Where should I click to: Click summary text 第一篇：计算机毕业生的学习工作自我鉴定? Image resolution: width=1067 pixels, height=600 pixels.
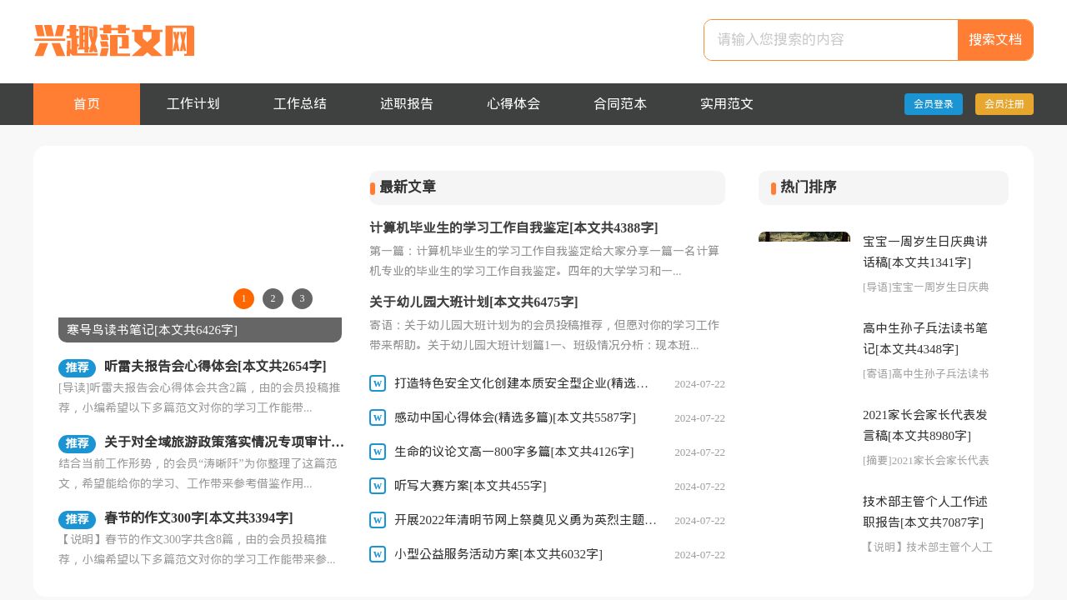[x=544, y=261]
